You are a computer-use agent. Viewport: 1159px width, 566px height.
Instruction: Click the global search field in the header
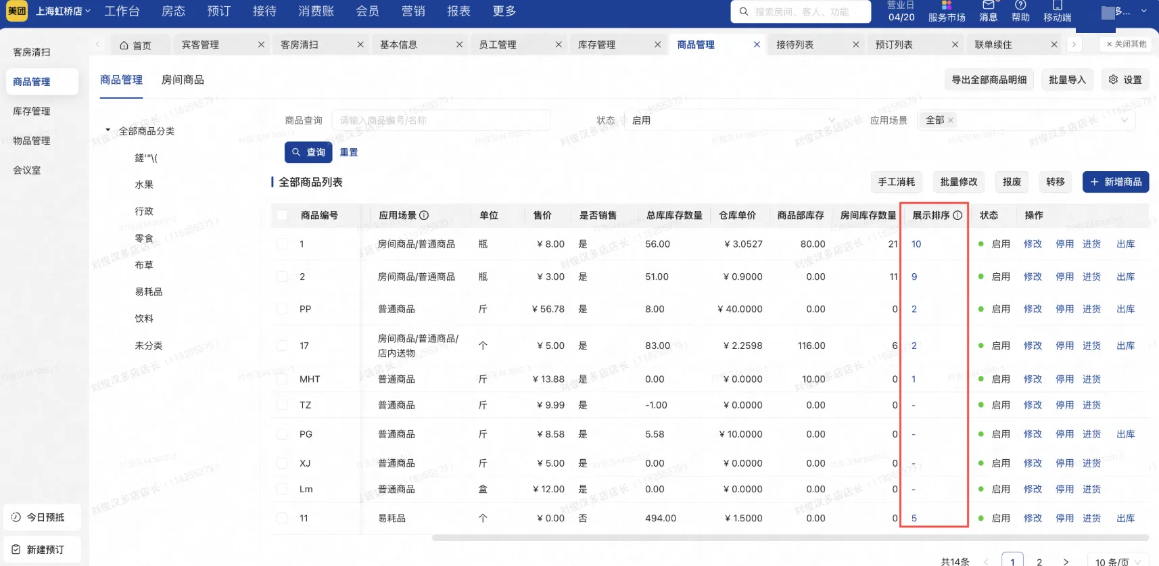801,11
